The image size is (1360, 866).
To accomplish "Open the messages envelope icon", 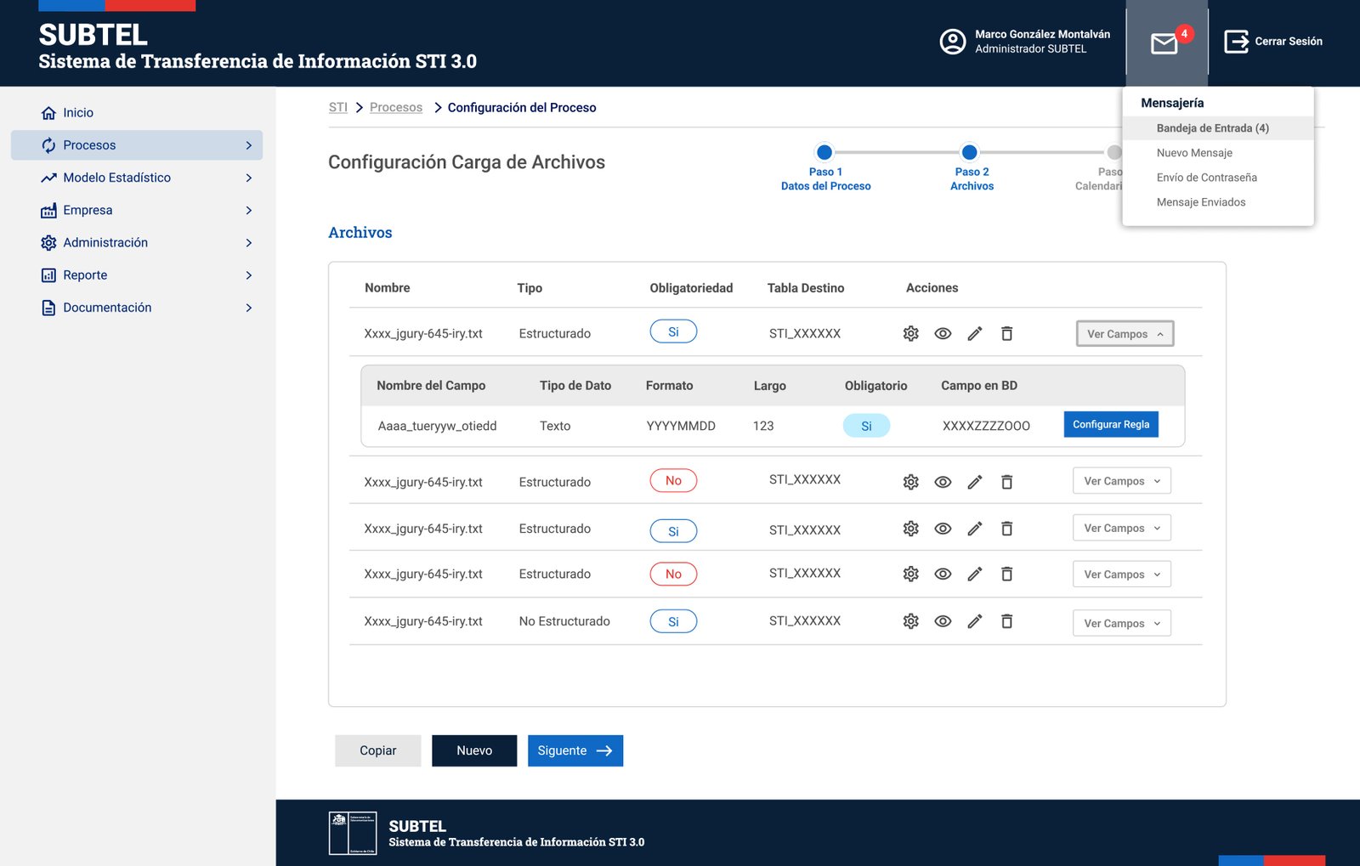I will pyautogui.click(x=1164, y=42).
